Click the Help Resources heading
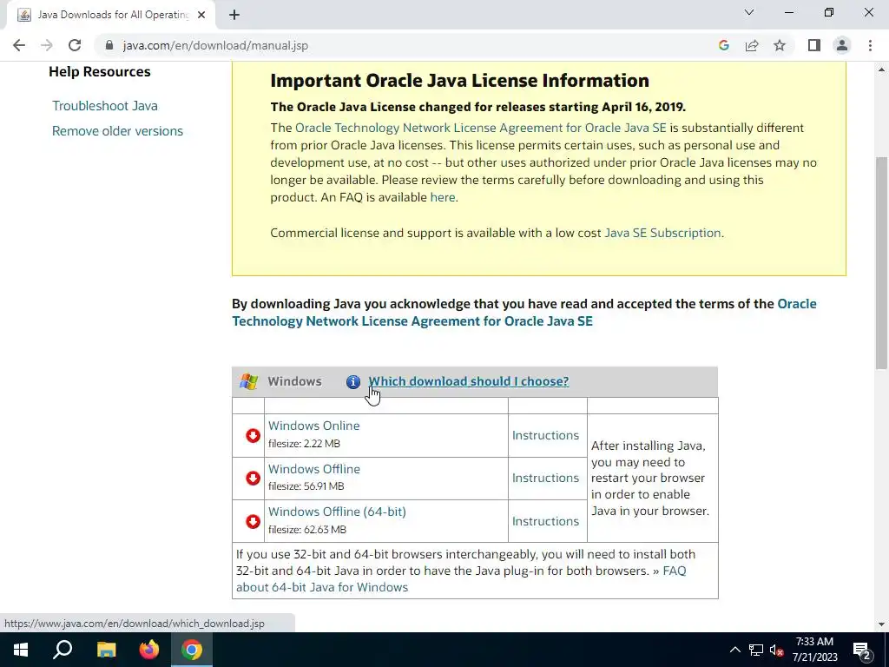Screen dimensions: 889x667 click(x=100, y=72)
